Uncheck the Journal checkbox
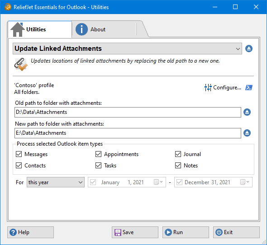 pyautogui.click(x=178, y=154)
